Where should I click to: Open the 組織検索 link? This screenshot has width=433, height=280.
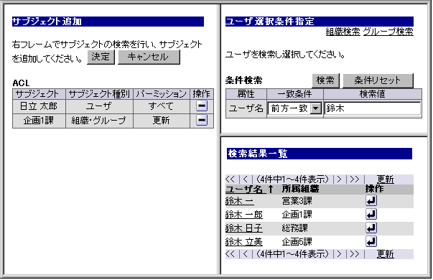tap(343, 32)
